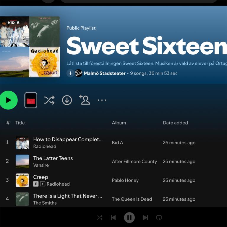Click track number 2
Viewport: 227px width, 227px height.
click(x=7, y=161)
